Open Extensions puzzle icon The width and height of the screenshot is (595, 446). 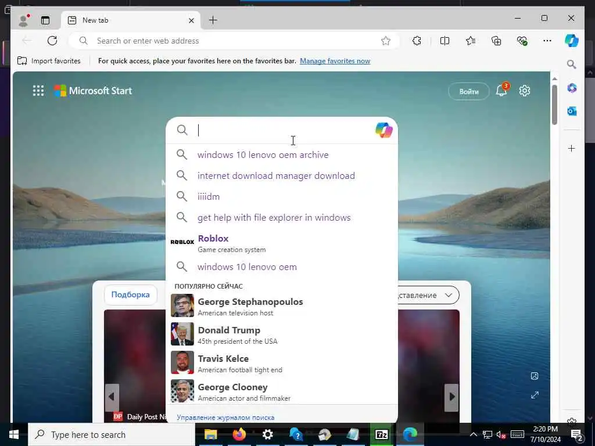pos(417,41)
